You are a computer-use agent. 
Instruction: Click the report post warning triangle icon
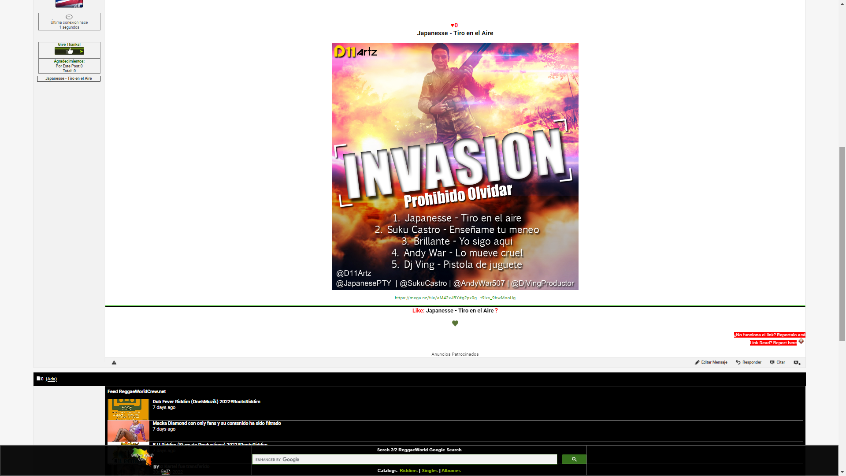tap(114, 363)
